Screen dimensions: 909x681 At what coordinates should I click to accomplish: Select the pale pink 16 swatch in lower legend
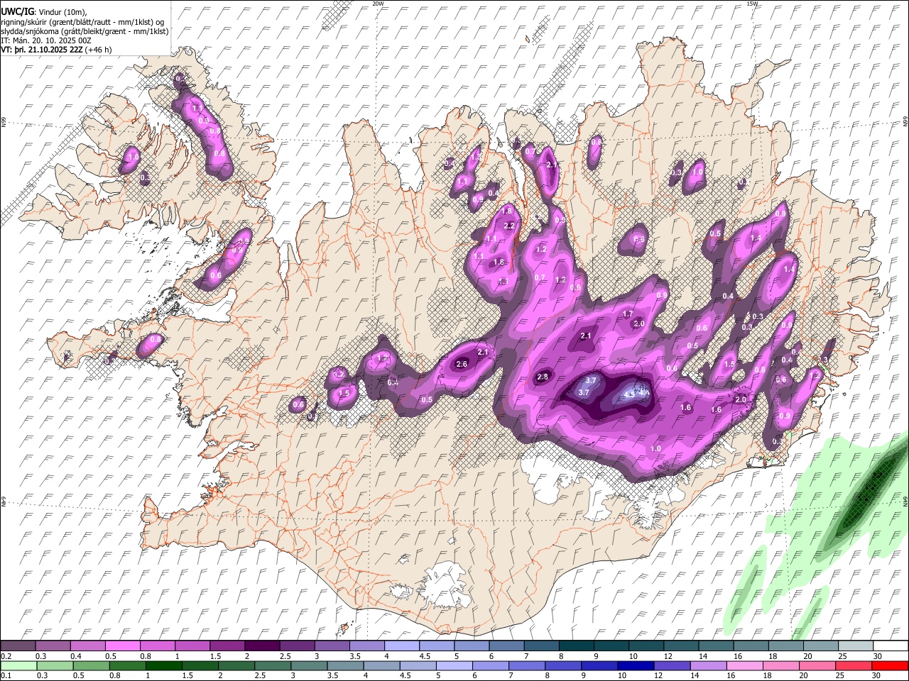pyautogui.click(x=745, y=665)
